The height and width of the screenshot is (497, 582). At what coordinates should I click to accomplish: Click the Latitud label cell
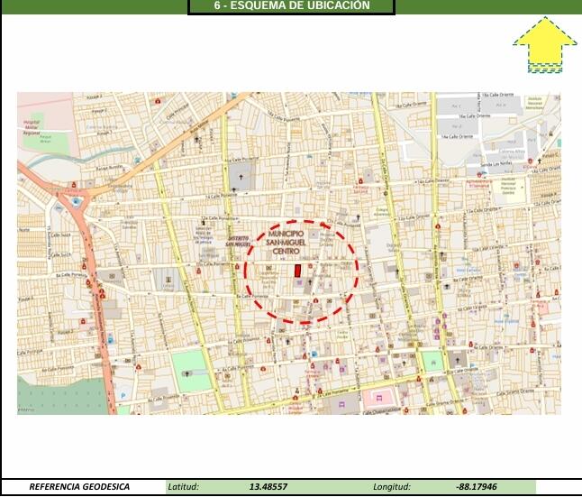click(184, 487)
